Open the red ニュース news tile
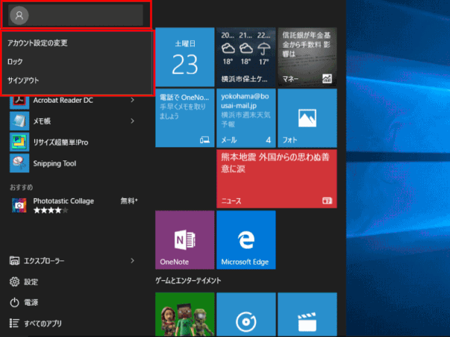The height and width of the screenshot is (337, 450). pyautogui.click(x=277, y=179)
